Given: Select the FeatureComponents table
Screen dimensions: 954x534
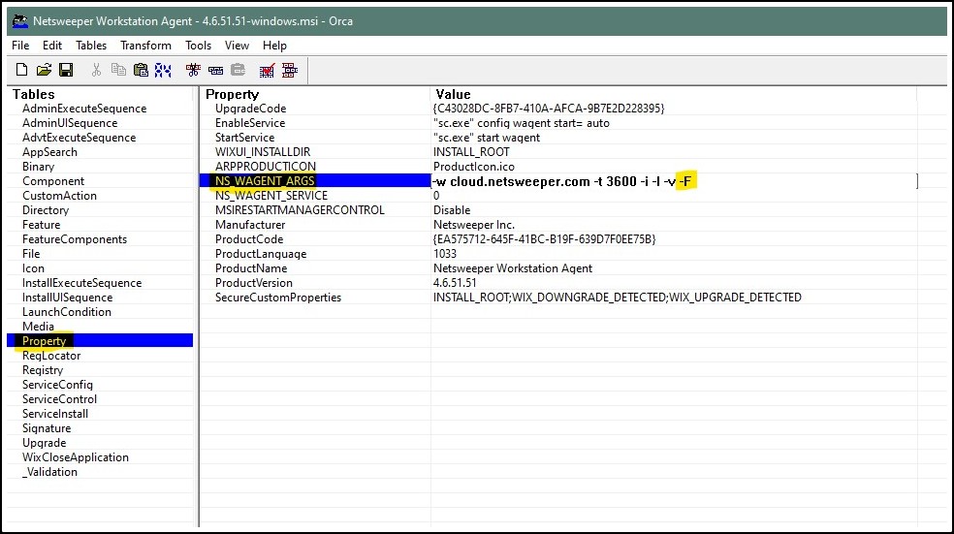Looking at the screenshot, I should pyautogui.click(x=75, y=239).
